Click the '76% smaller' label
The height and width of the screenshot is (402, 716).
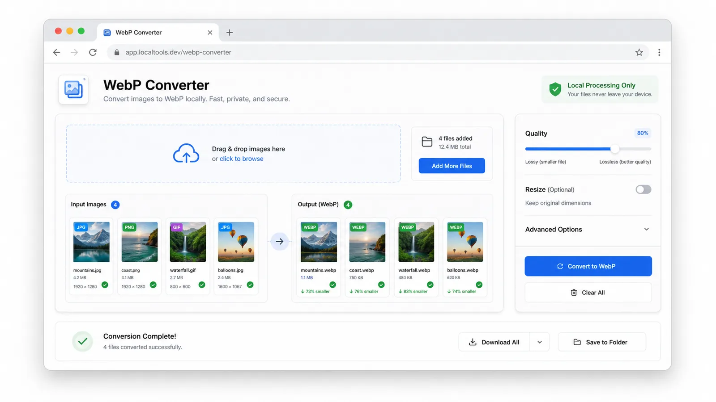[x=364, y=291]
